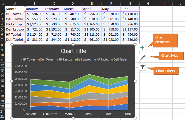Select column B header
Image resolution: width=185 pixels, height=120 pixels.
click(x=35, y=4)
